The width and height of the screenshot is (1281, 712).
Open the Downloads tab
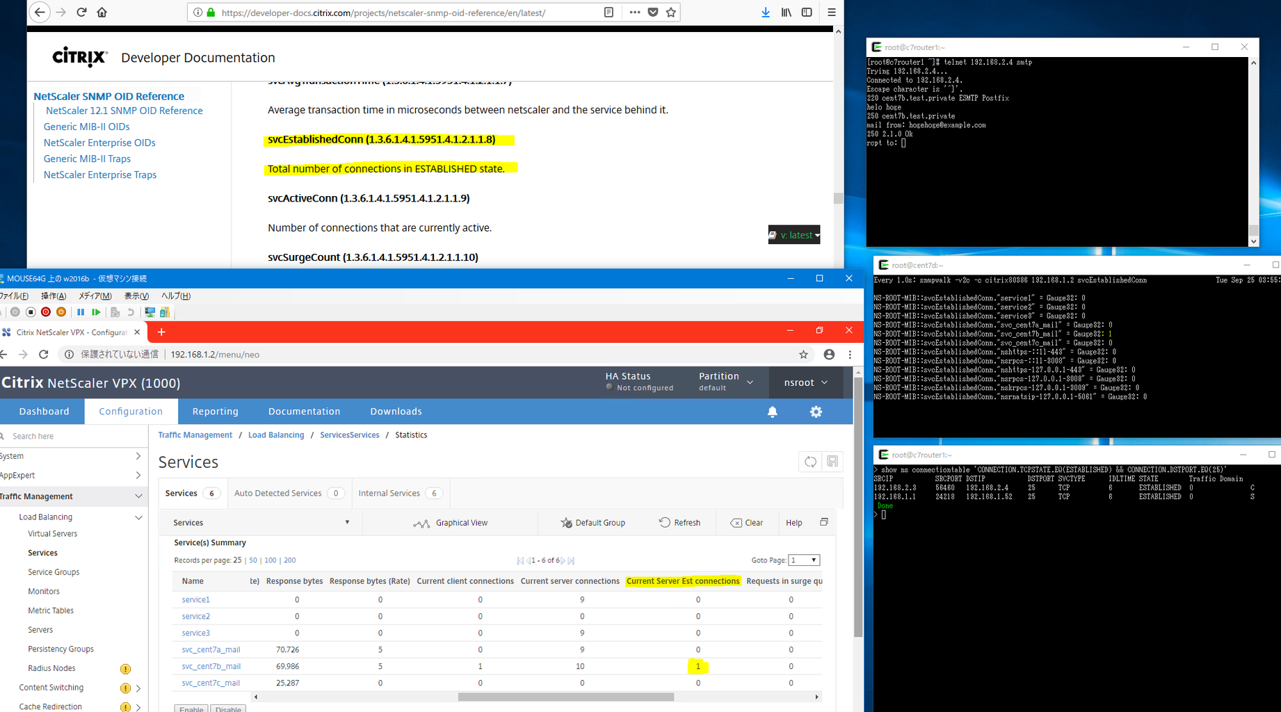396,412
